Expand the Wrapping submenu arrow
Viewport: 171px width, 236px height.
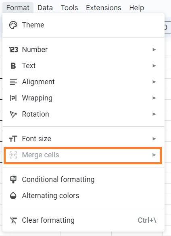[154, 98]
